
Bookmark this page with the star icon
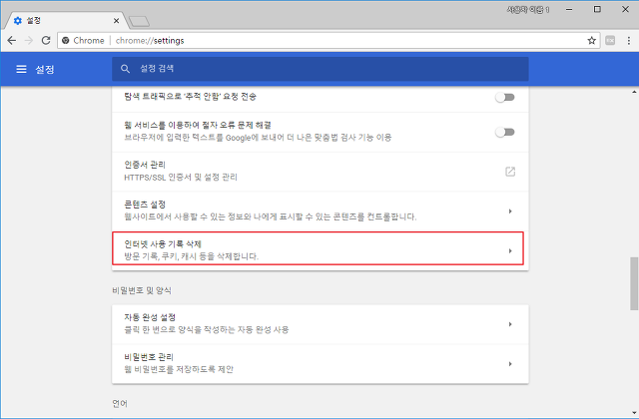(x=591, y=40)
